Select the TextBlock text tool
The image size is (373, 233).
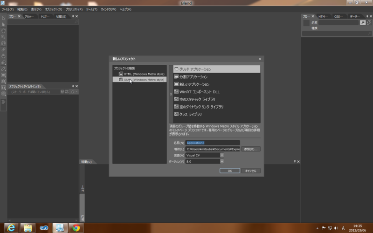(3, 87)
